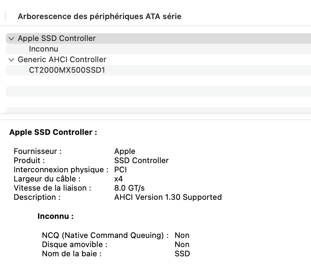
Task: Click the link speed value 8.0 GT/s
Action: pos(129,188)
